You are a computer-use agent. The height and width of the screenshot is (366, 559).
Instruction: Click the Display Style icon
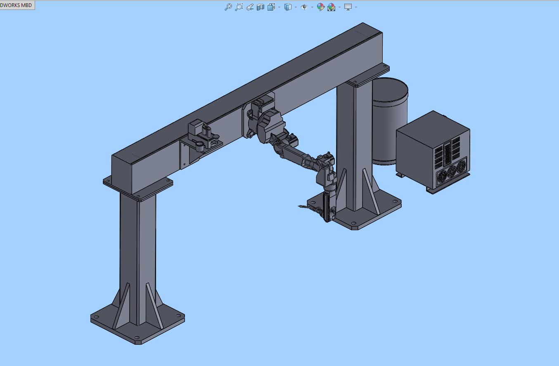(x=288, y=7)
